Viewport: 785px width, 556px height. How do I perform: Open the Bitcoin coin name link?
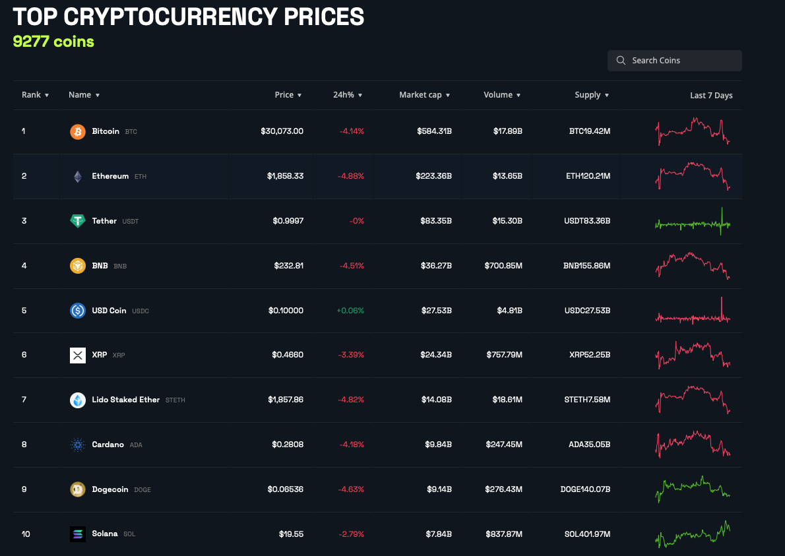point(106,131)
